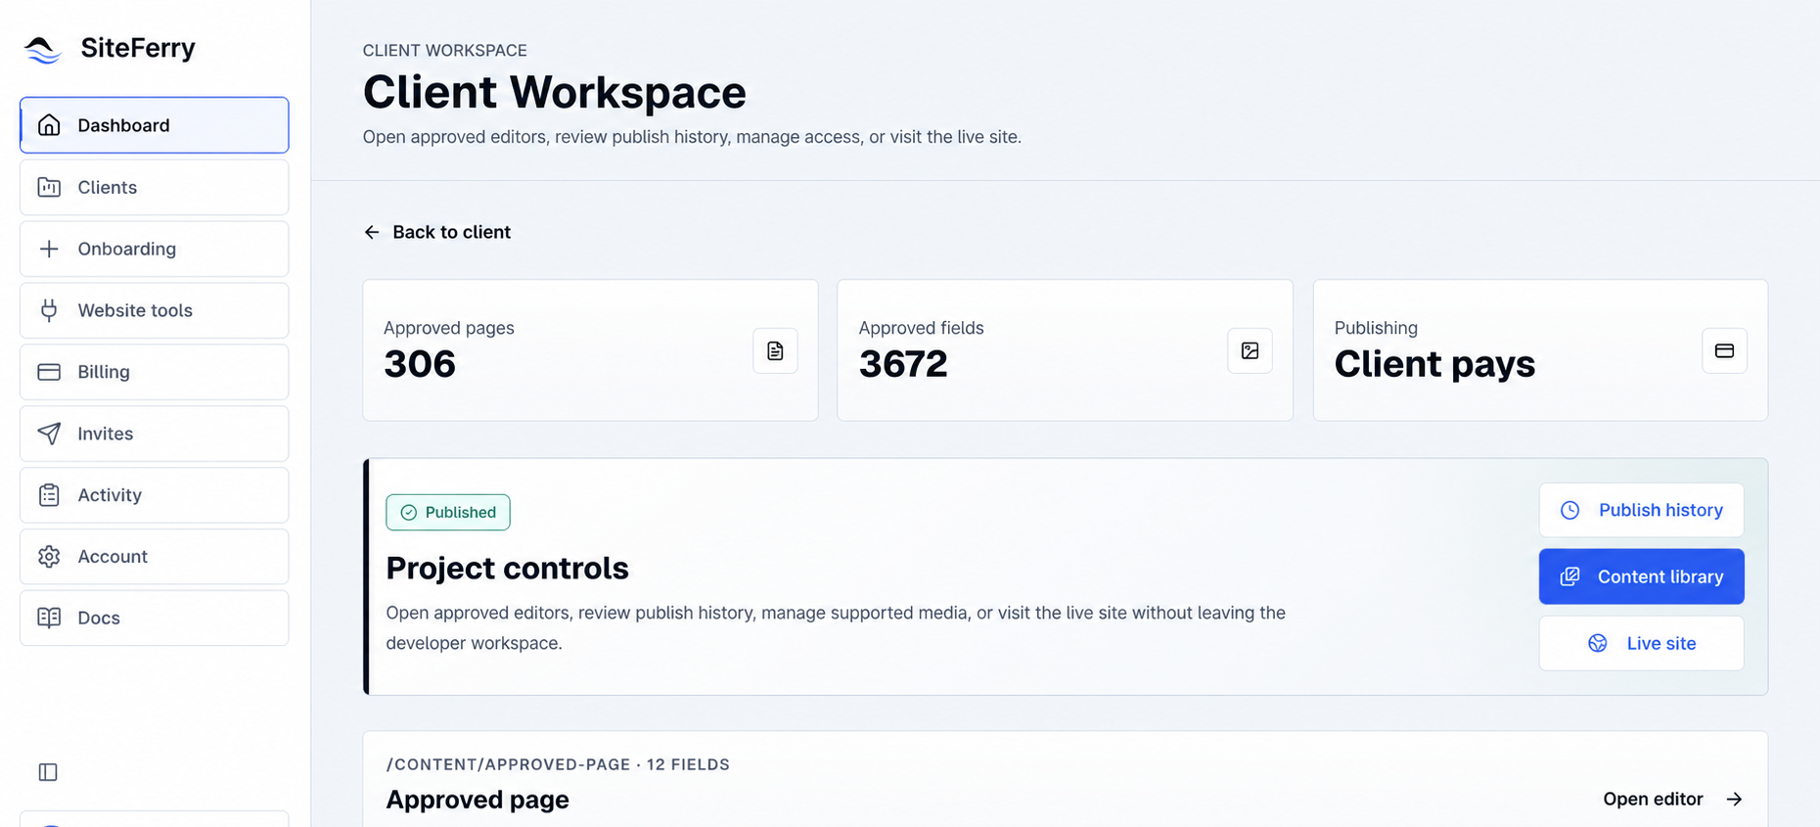Open the Docs menu item
The width and height of the screenshot is (1820, 827).
coord(155,618)
